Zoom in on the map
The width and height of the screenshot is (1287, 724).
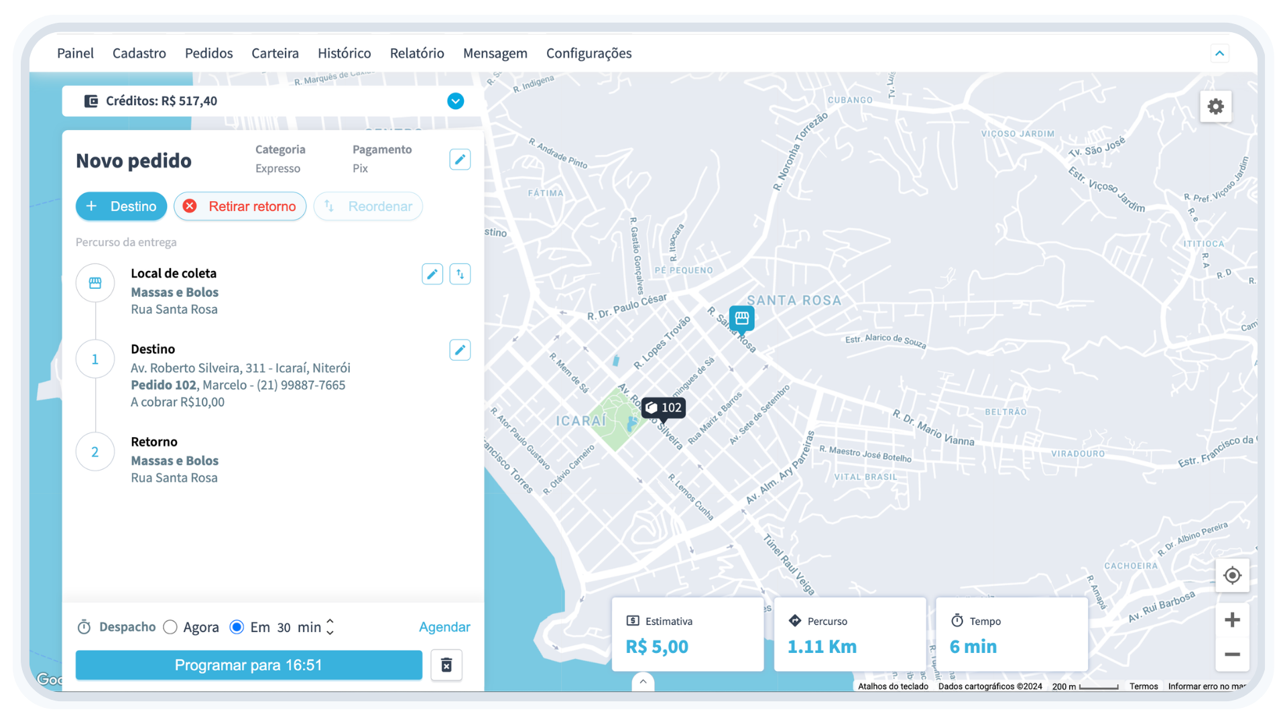tap(1232, 620)
